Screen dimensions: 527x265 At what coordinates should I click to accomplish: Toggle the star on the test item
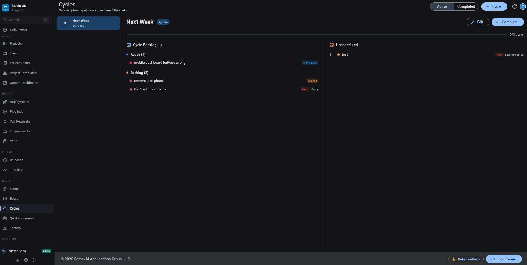coord(338,54)
